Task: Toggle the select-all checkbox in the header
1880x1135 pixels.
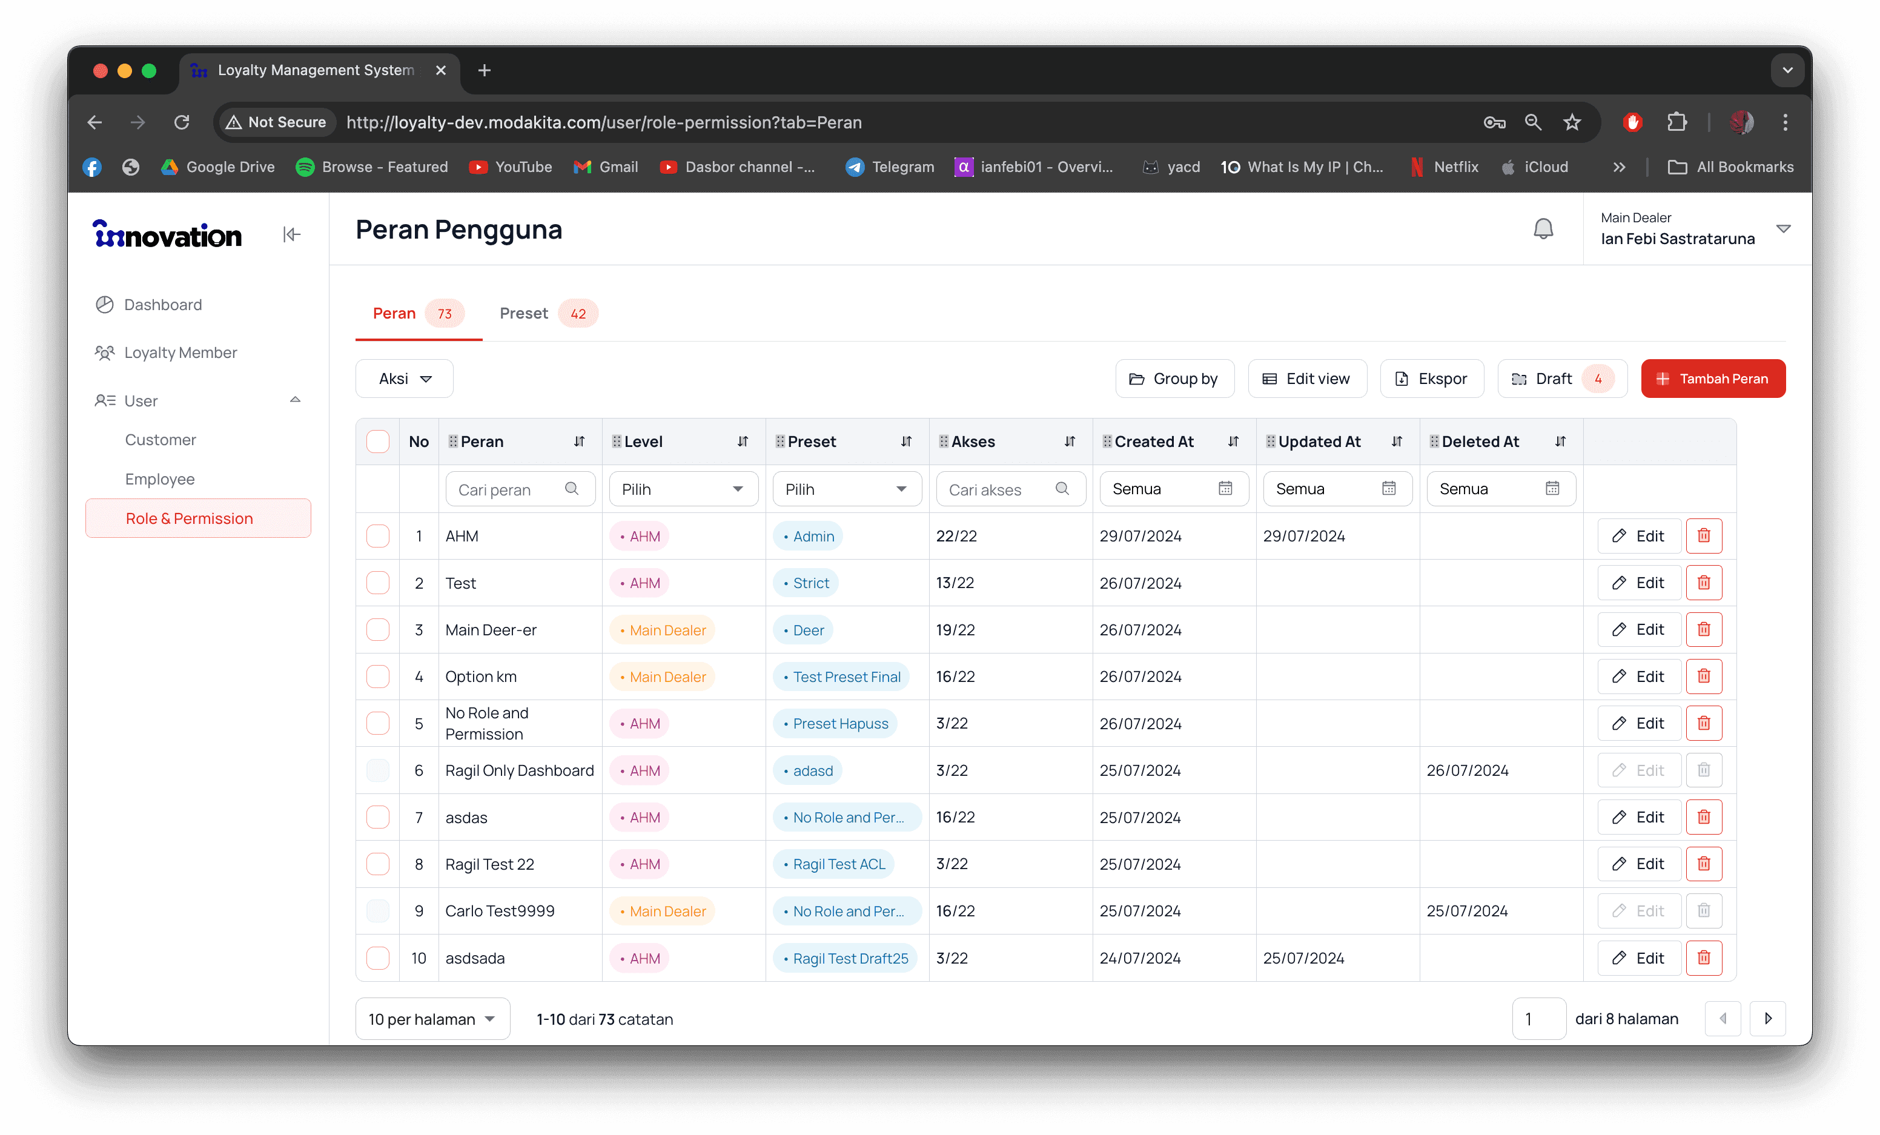Action: (x=378, y=442)
